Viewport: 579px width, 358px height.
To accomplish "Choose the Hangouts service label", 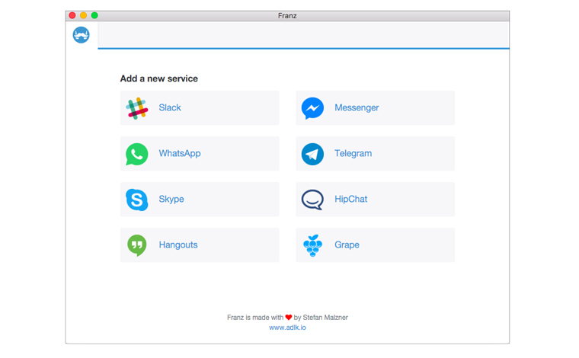I will 178,245.
